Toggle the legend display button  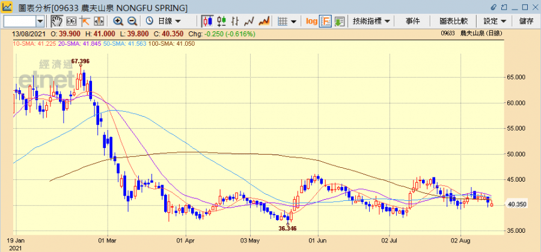tap(325, 21)
